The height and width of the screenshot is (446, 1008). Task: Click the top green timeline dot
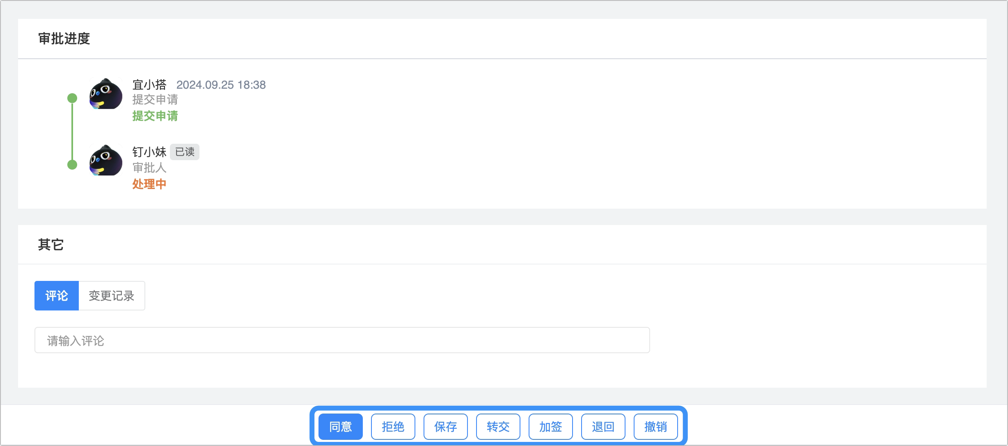coord(72,98)
